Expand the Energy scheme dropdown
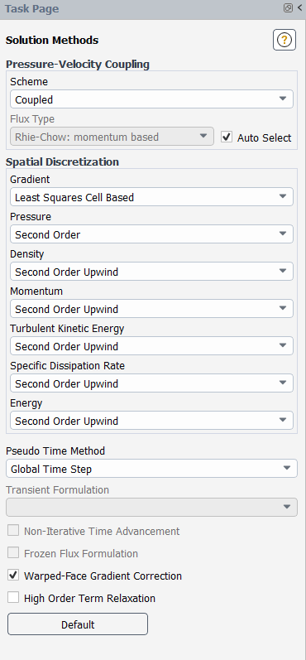306x660 pixels. click(x=151, y=421)
